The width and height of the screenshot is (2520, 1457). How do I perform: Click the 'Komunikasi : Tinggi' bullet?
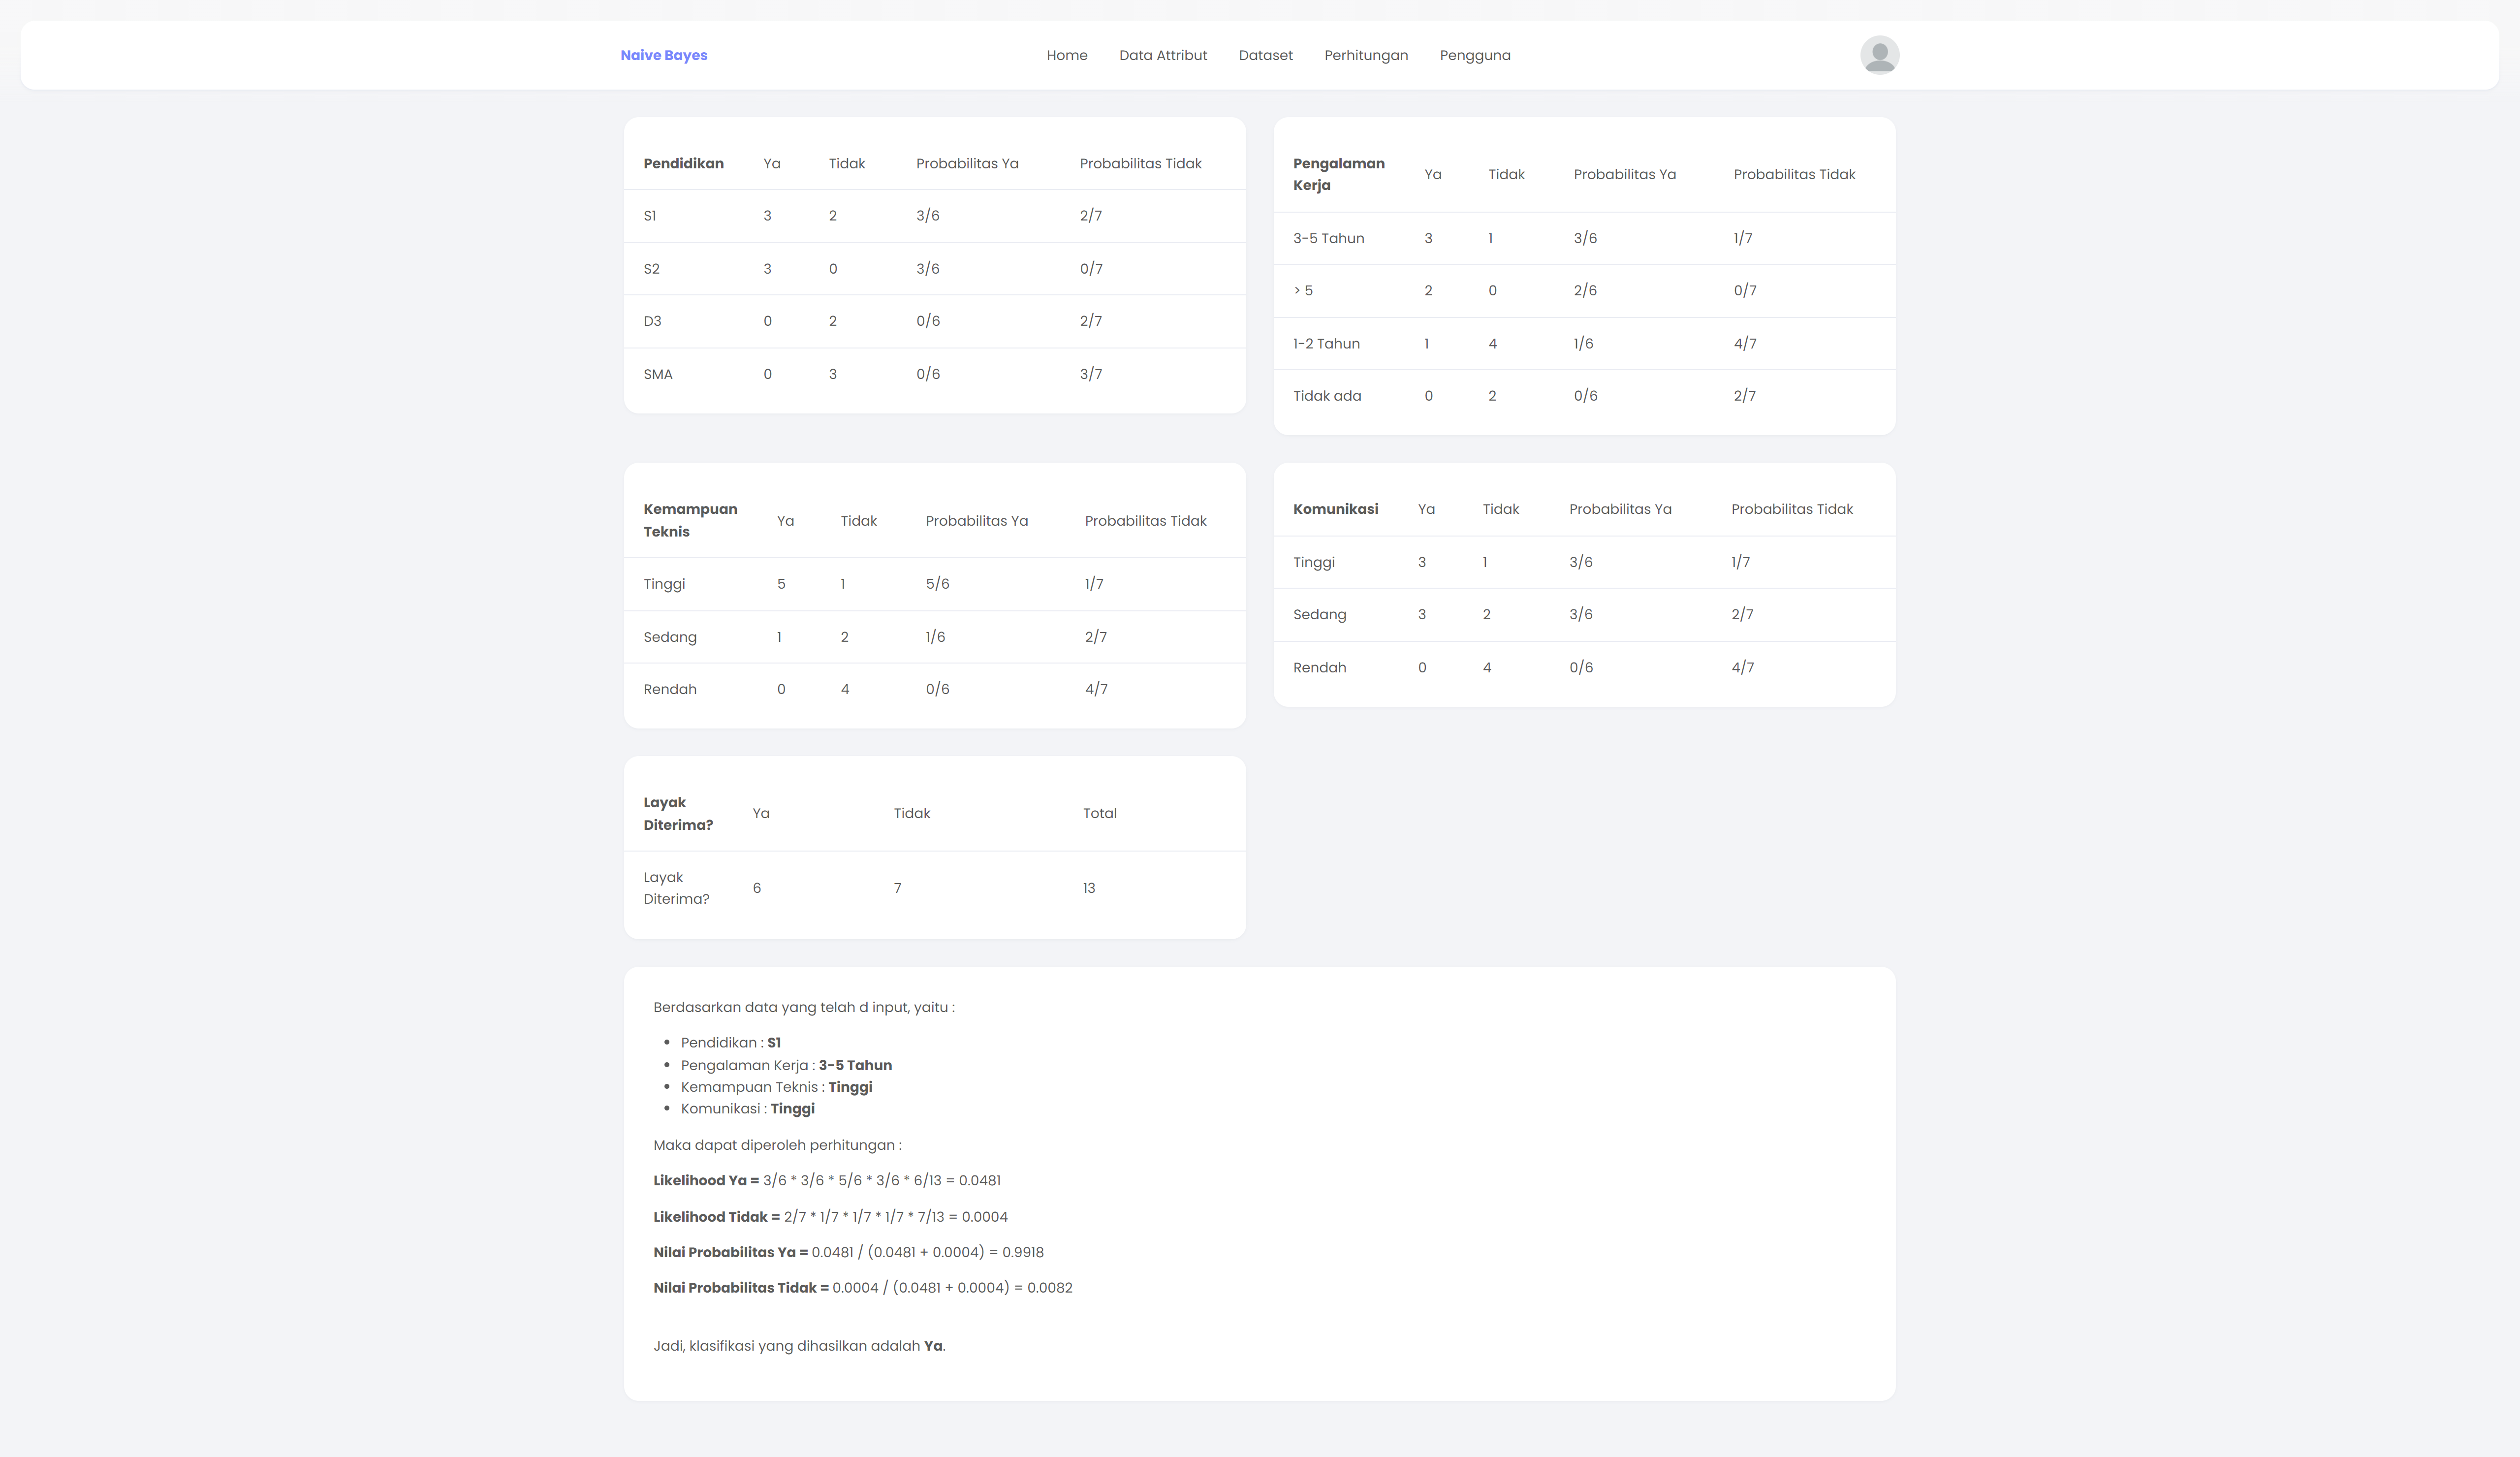(747, 1109)
